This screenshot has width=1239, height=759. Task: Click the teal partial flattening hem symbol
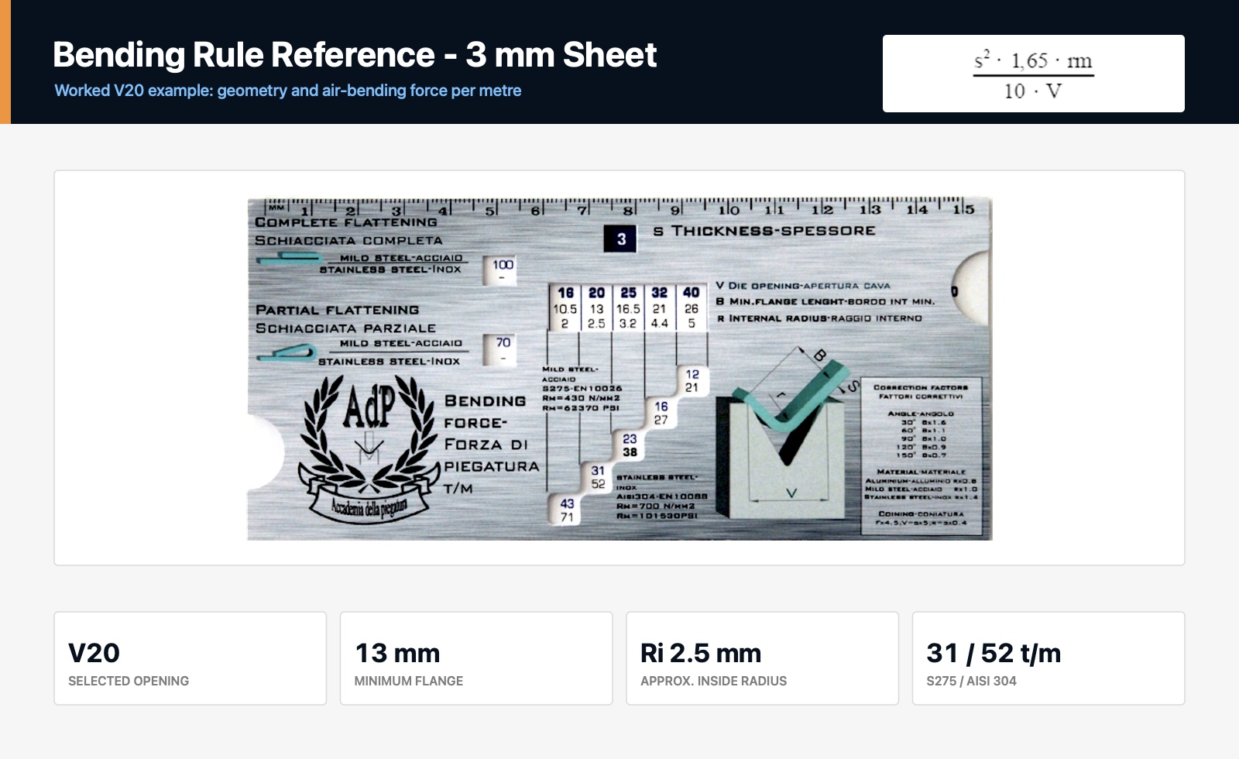click(x=287, y=353)
